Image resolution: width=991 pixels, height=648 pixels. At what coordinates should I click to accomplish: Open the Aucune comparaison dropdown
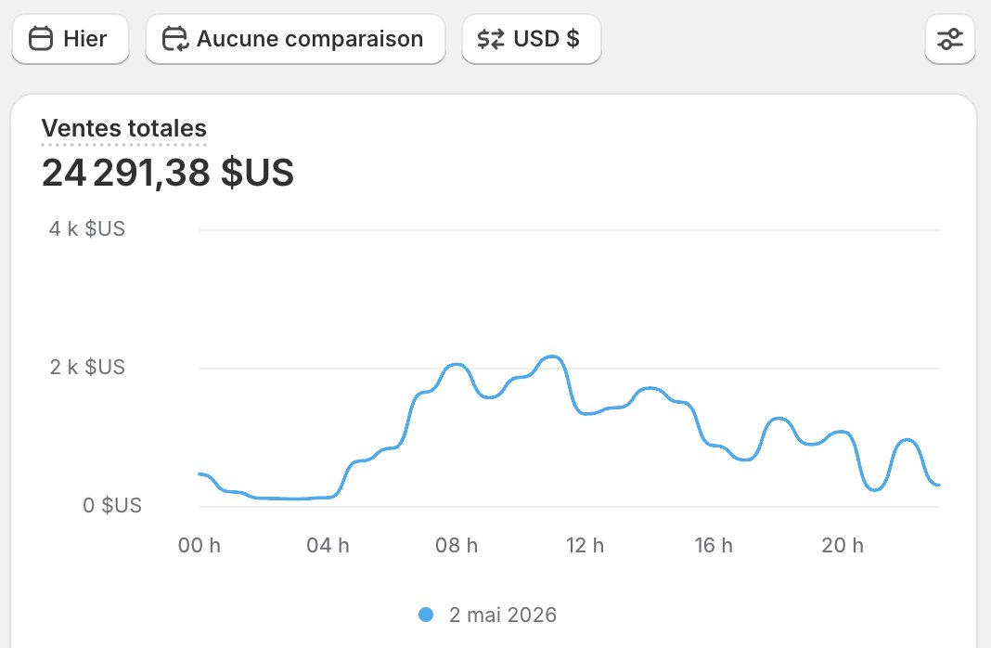[x=295, y=39]
